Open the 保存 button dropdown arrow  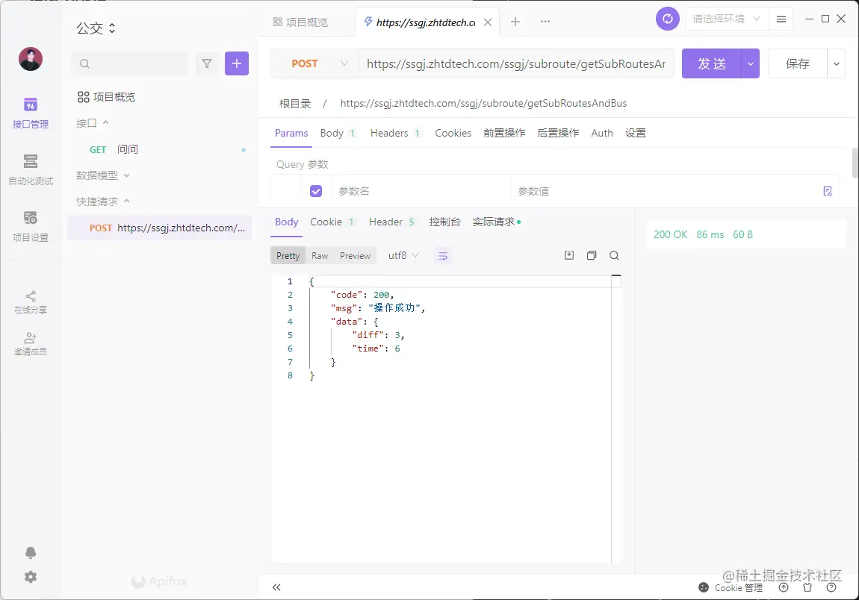[837, 64]
